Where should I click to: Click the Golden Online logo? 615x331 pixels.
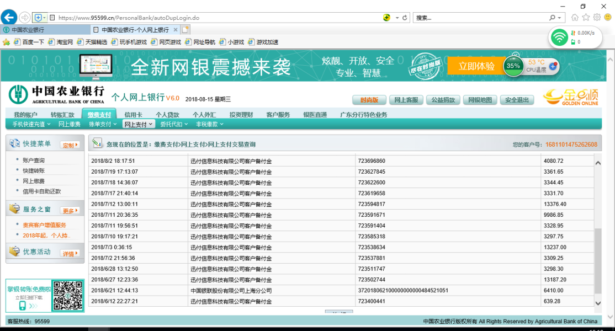tap(571, 97)
